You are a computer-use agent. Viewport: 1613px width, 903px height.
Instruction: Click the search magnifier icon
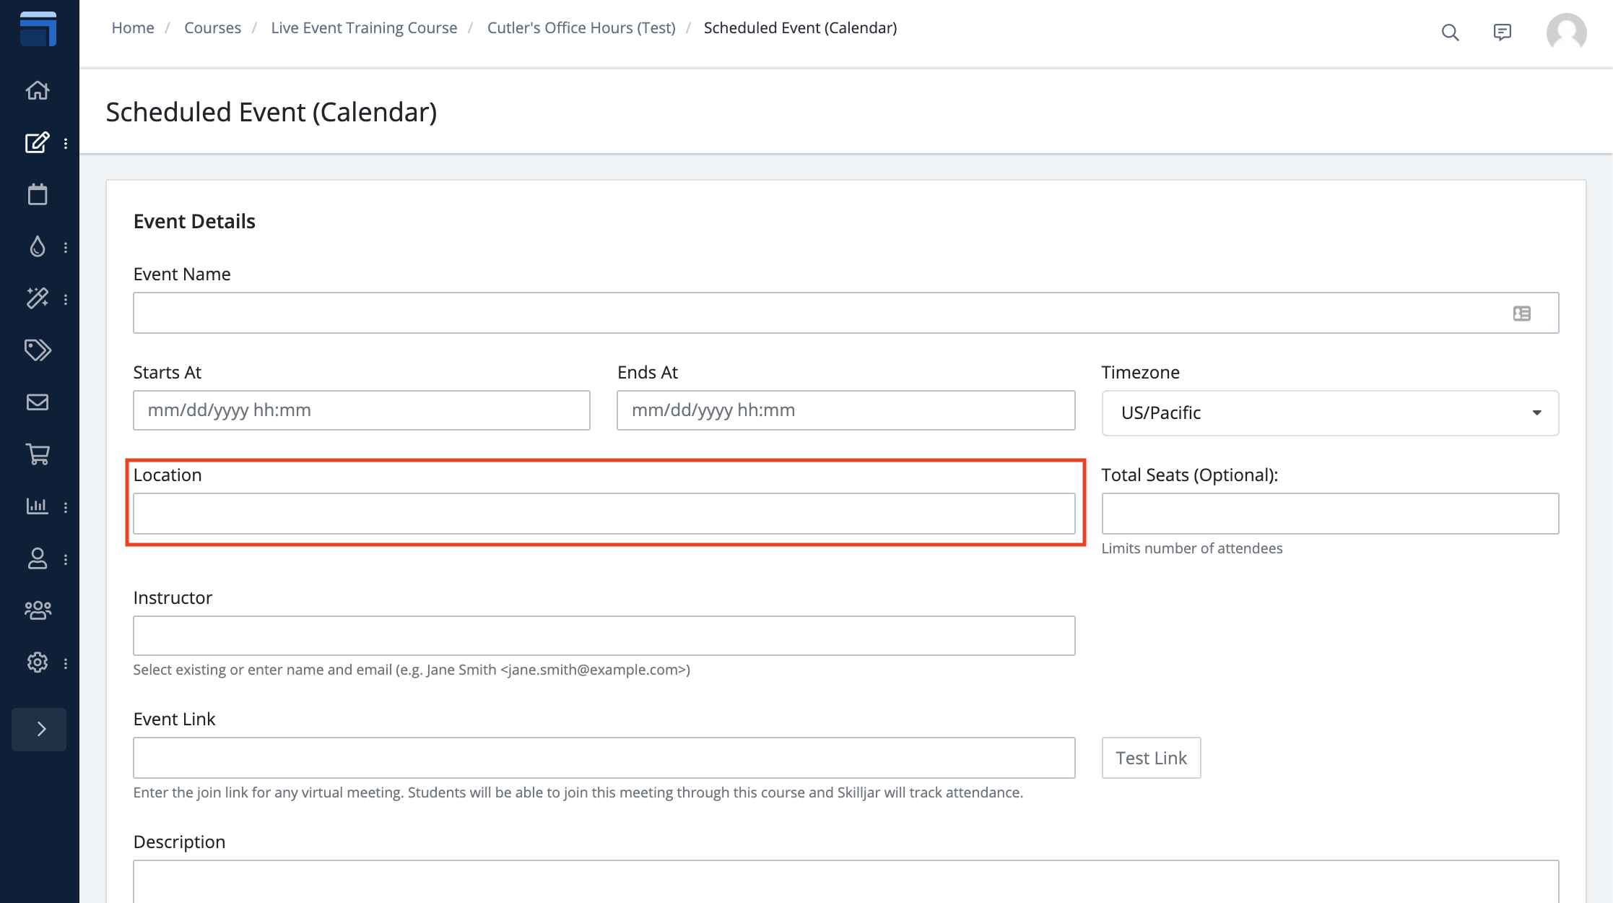(x=1450, y=33)
